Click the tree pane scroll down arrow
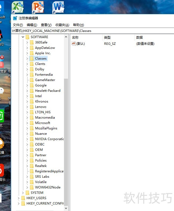This screenshot has width=174, height=211. 66,208
